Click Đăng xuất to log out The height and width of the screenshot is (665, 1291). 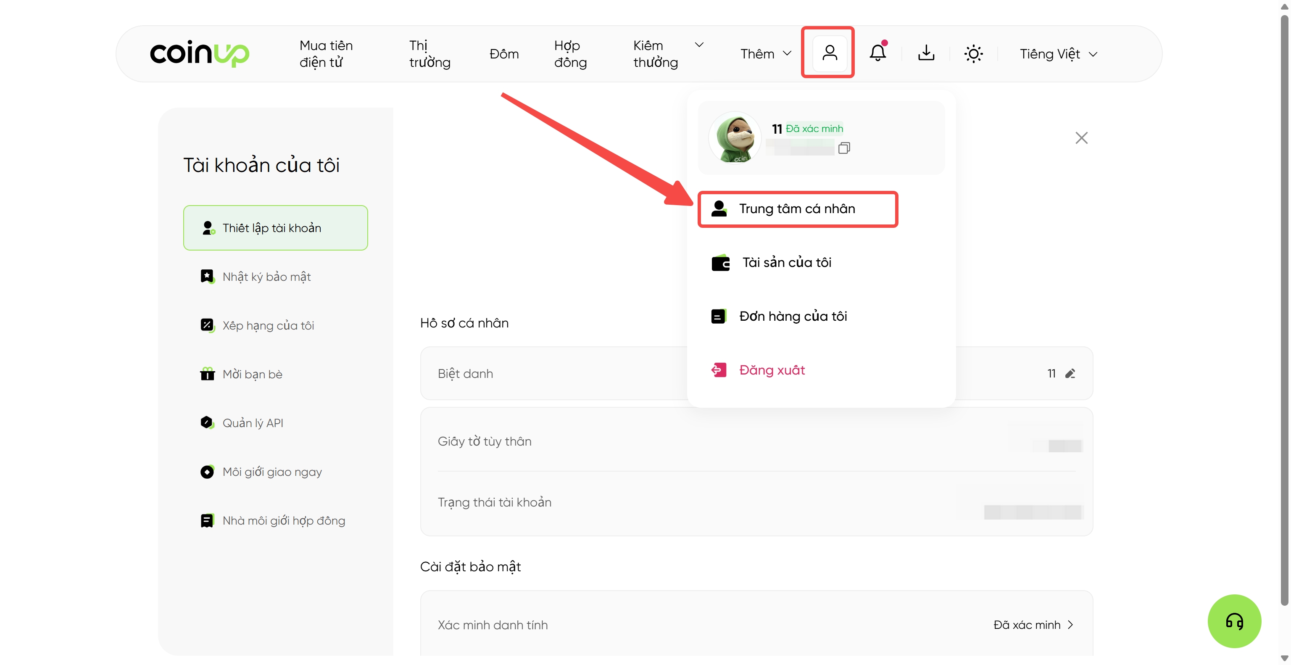[x=772, y=370]
